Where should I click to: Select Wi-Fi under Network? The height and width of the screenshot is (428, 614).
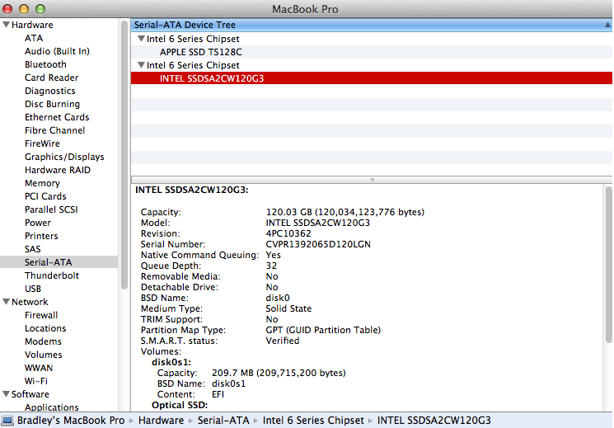click(36, 381)
